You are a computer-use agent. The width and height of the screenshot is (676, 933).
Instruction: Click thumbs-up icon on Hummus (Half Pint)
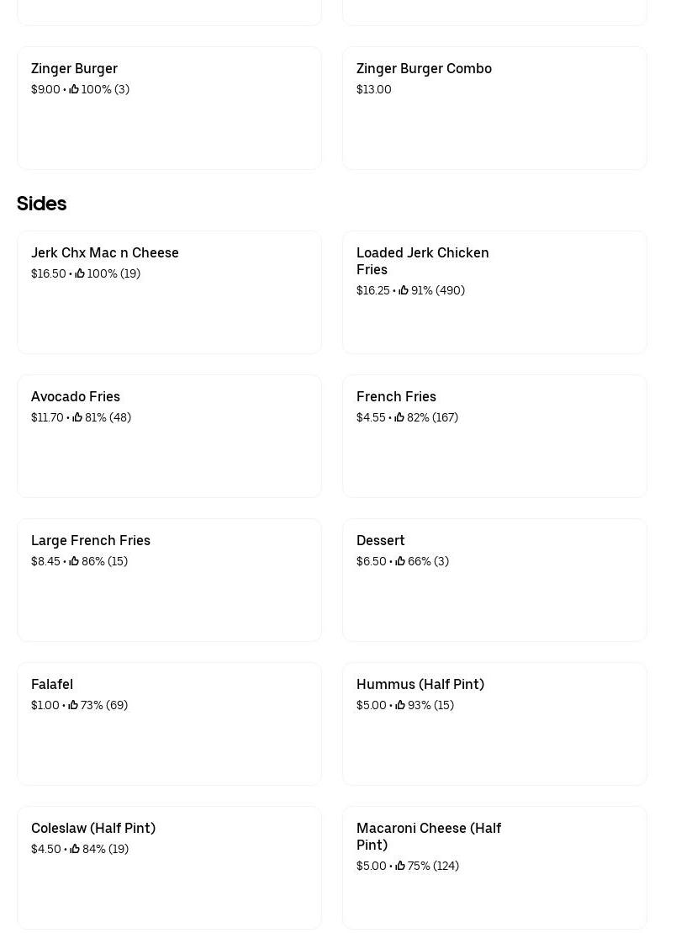400,705
